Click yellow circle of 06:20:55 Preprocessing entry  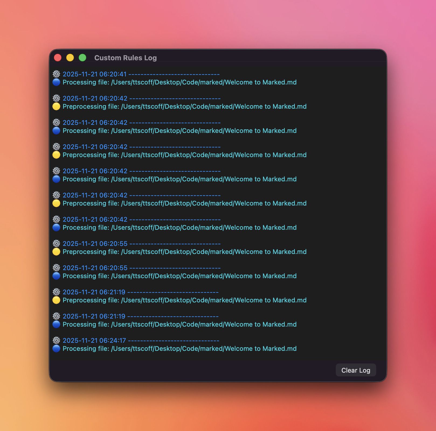(56, 252)
